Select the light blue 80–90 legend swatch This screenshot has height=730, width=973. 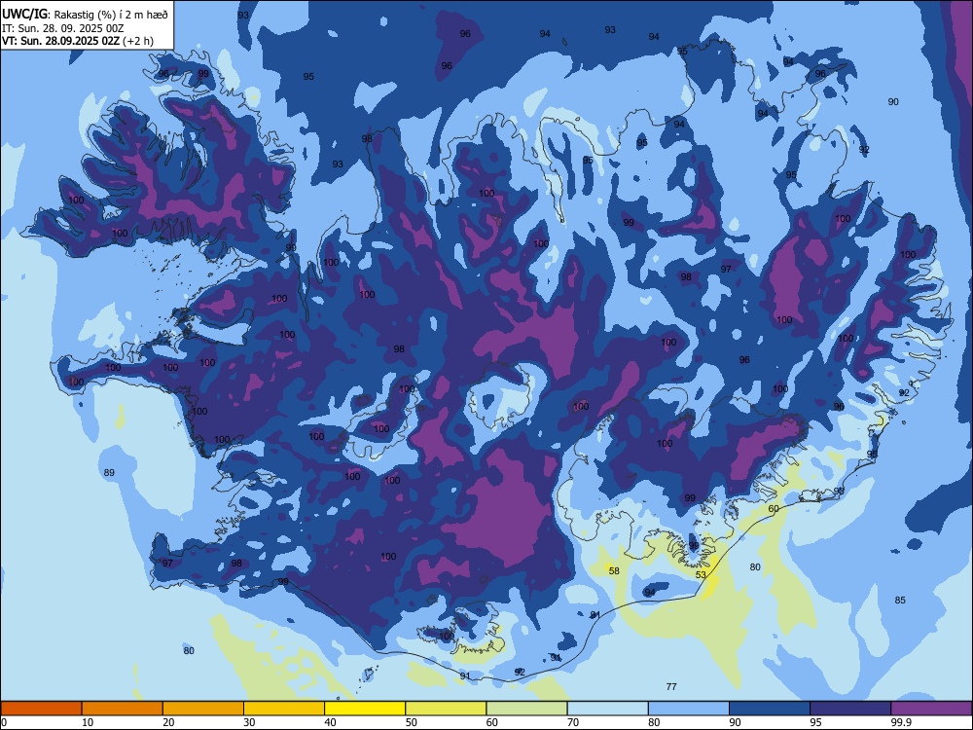pyautogui.click(x=689, y=709)
